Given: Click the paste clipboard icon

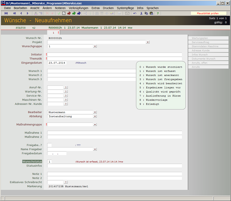Looking at the screenshot, I should coord(151,13).
